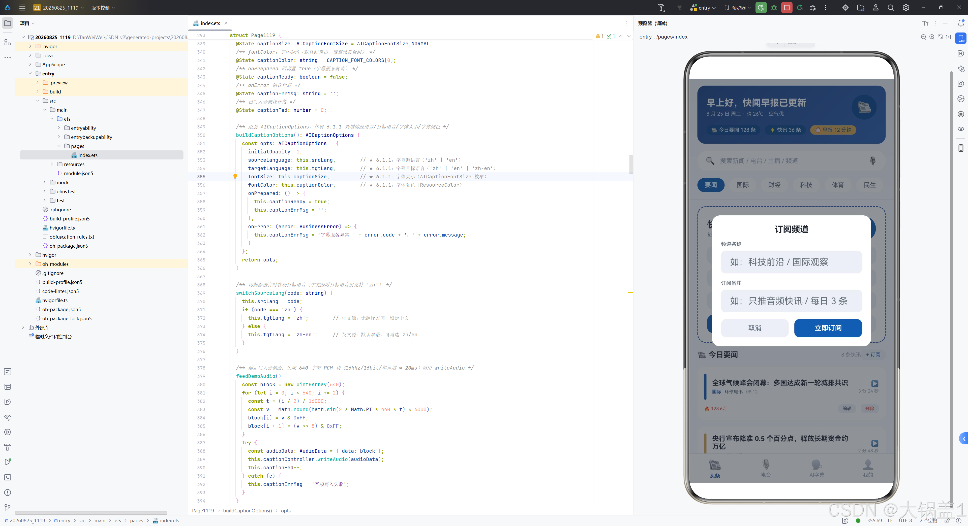Click the red Stop button in the toolbar
This screenshot has height=526, width=968.
786,8
